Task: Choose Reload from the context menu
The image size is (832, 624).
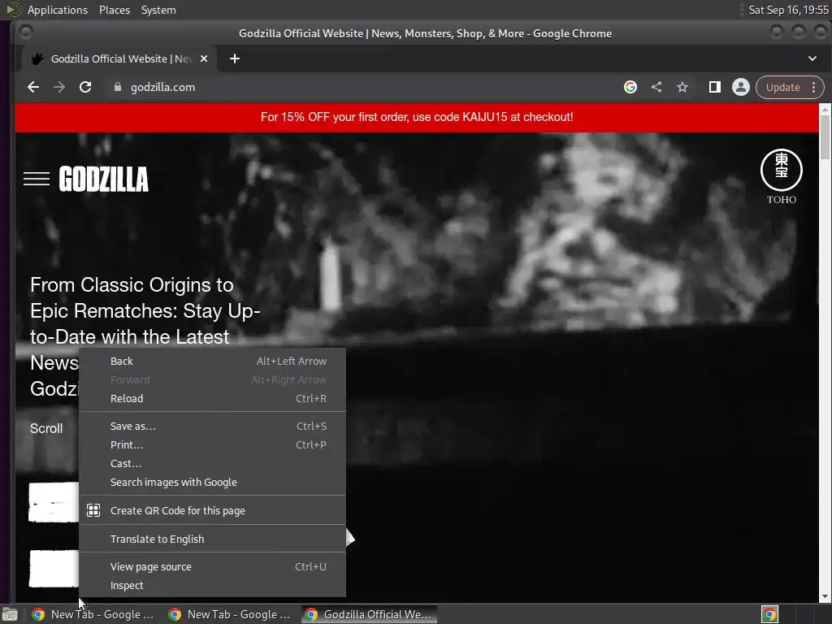Action: [x=212, y=398]
